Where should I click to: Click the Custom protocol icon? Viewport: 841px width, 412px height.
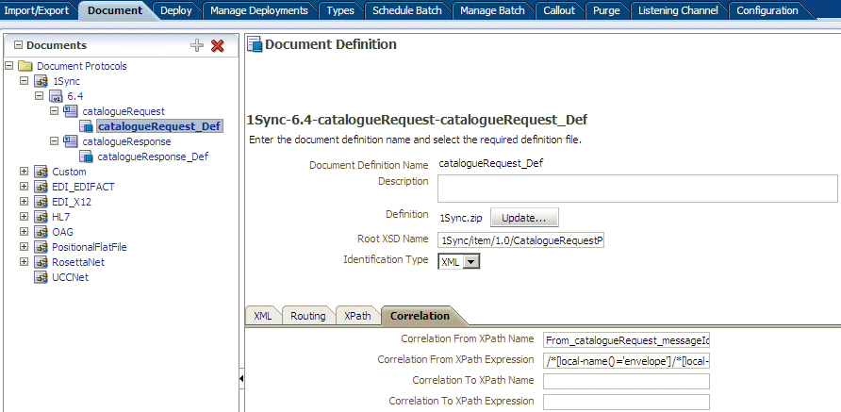coord(41,172)
